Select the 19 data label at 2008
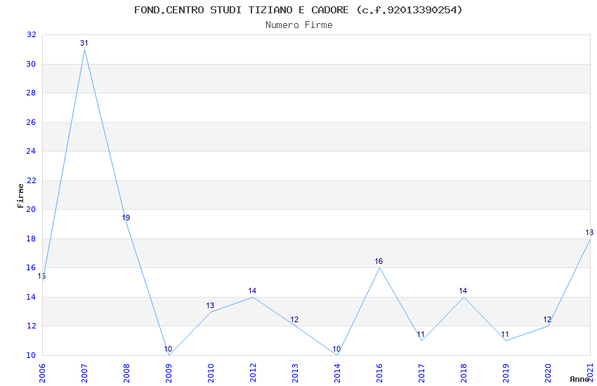 click(x=126, y=218)
